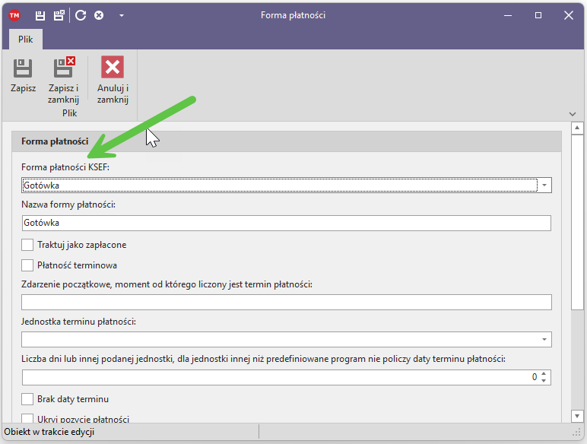Click the Zapisz save icon in ribbon
This screenshot has height=444, width=587.
click(23, 68)
